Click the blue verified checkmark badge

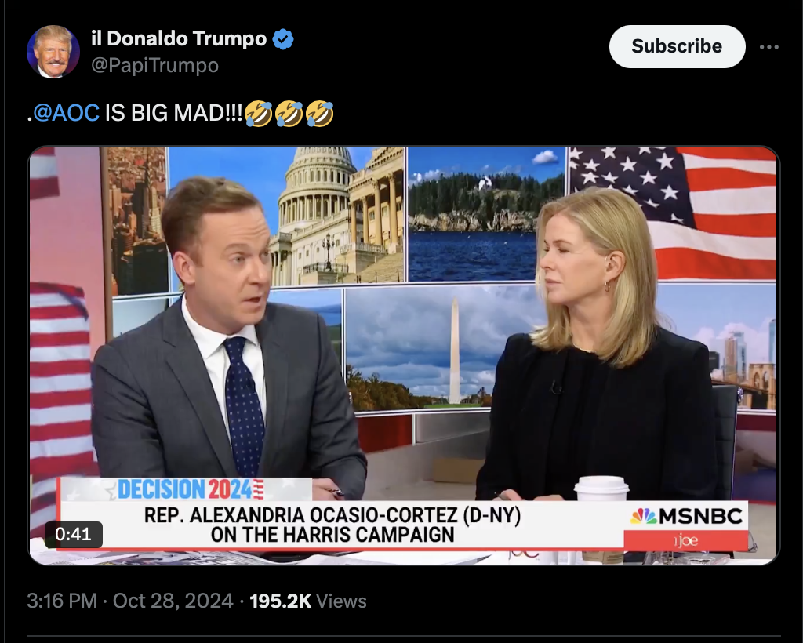(283, 39)
